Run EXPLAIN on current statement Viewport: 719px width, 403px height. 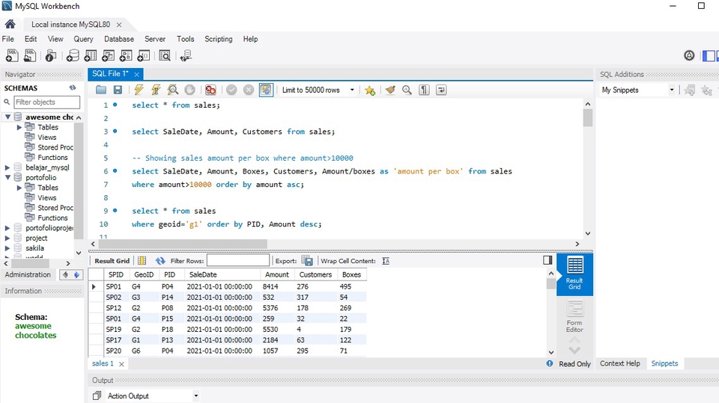click(173, 90)
